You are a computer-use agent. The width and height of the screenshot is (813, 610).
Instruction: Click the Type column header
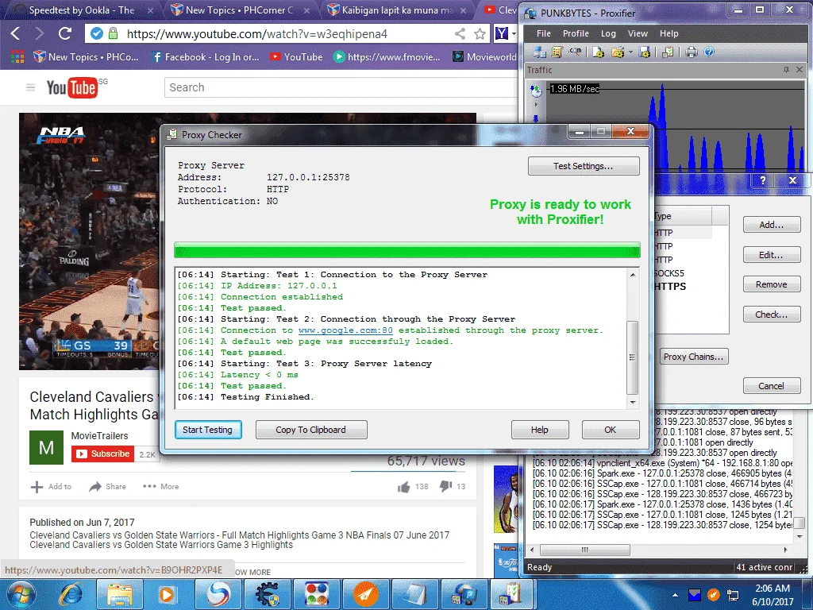(682, 216)
